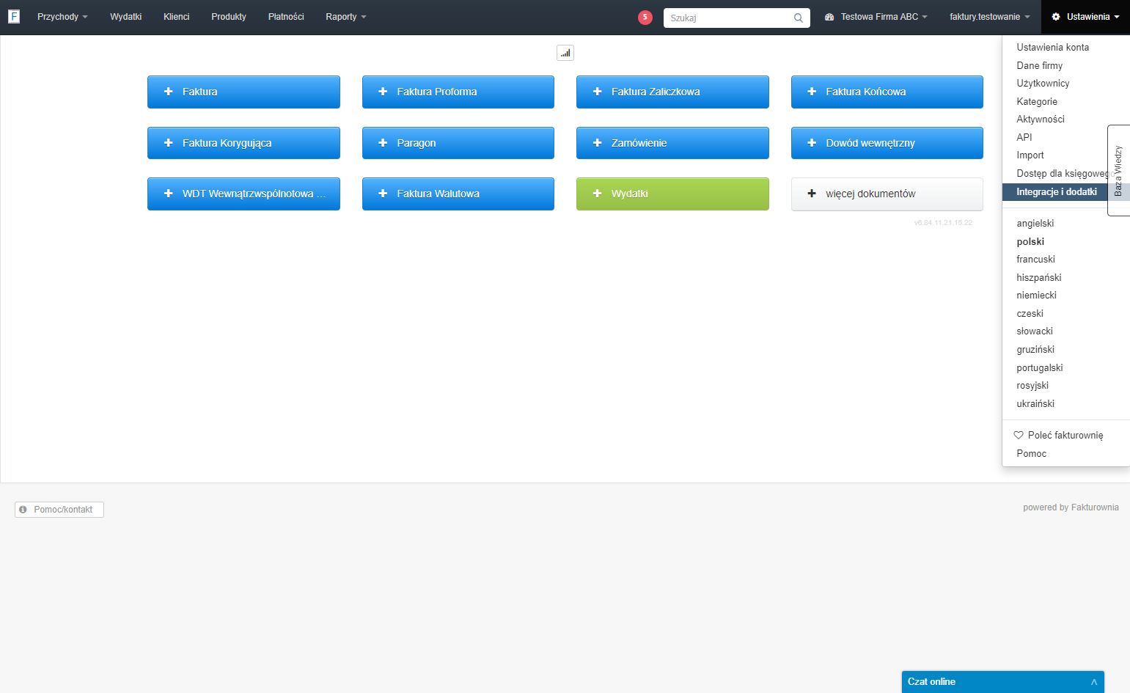Open the Czat online bar
1130x693 pixels.
(1002, 682)
